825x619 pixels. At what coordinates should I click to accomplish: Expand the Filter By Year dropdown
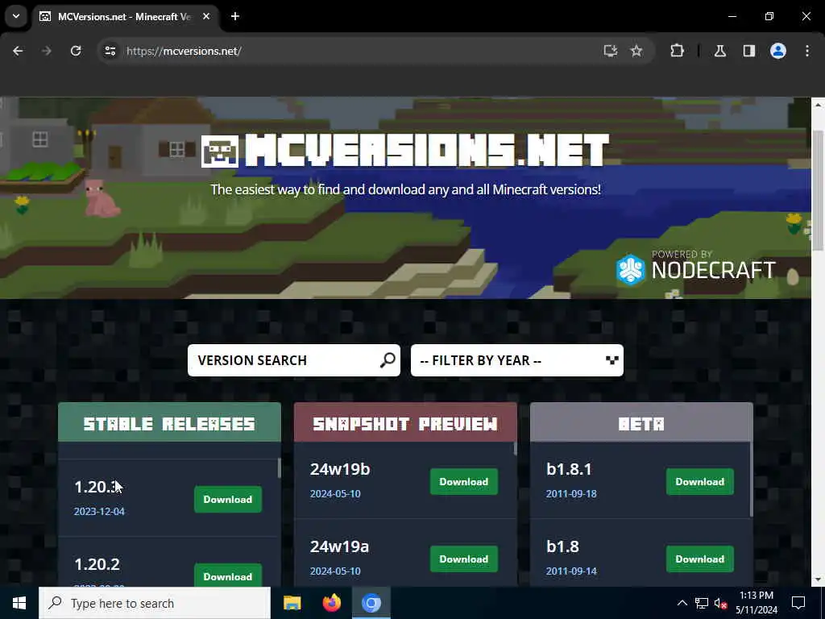(516, 360)
